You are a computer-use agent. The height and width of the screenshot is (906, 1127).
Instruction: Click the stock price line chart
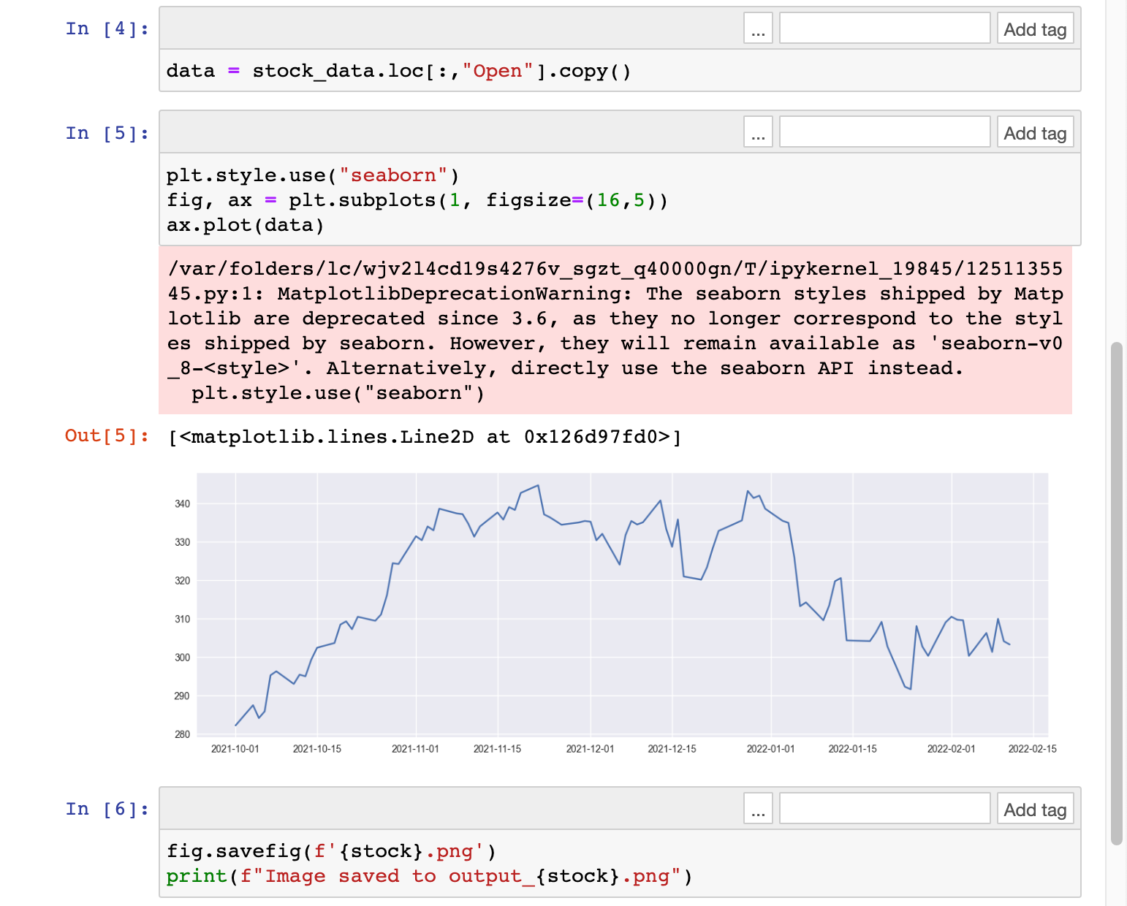pyautogui.click(x=623, y=605)
